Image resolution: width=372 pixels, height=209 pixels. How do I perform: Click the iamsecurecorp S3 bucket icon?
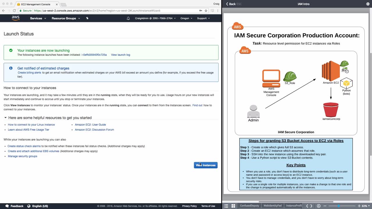pyautogui.click(x=331, y=109)
